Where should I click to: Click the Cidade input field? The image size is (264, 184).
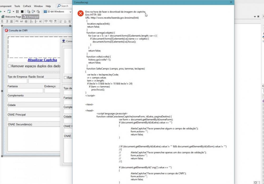click(x=34, y=109)
